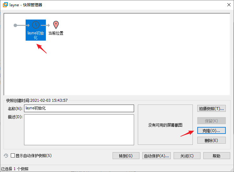Delete snapshot with 删除(E) button

coord(211,140)
